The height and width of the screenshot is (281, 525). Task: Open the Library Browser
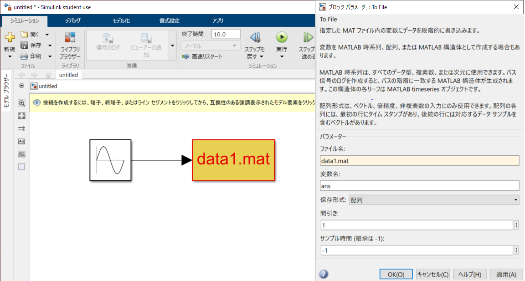pos(70,44)
